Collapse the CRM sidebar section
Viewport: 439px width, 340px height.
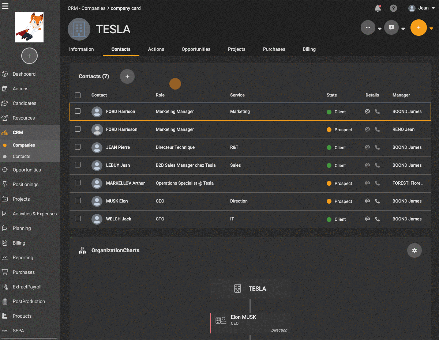(x=30, y=132)
